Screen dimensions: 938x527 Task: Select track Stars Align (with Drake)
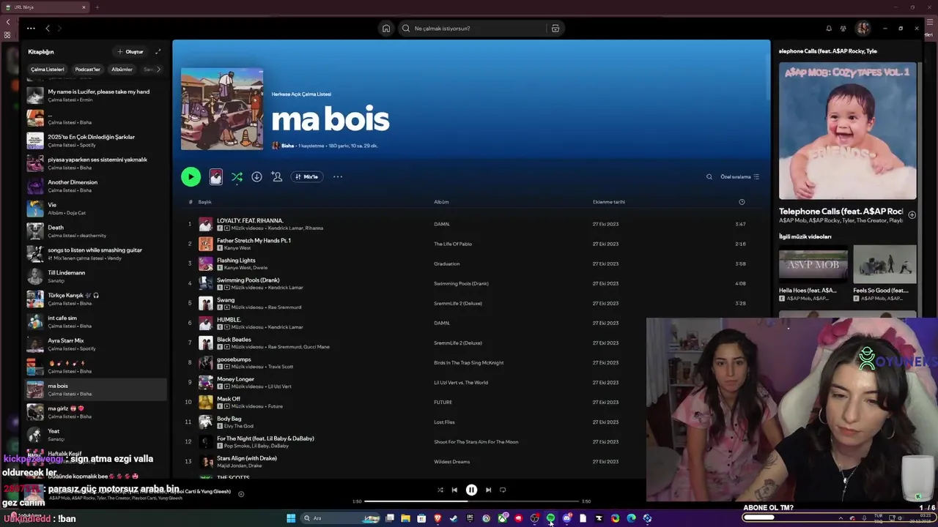(x=247, y=458)
